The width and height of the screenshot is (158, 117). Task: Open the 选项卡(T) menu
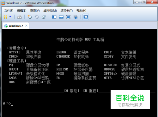(67, 11)
